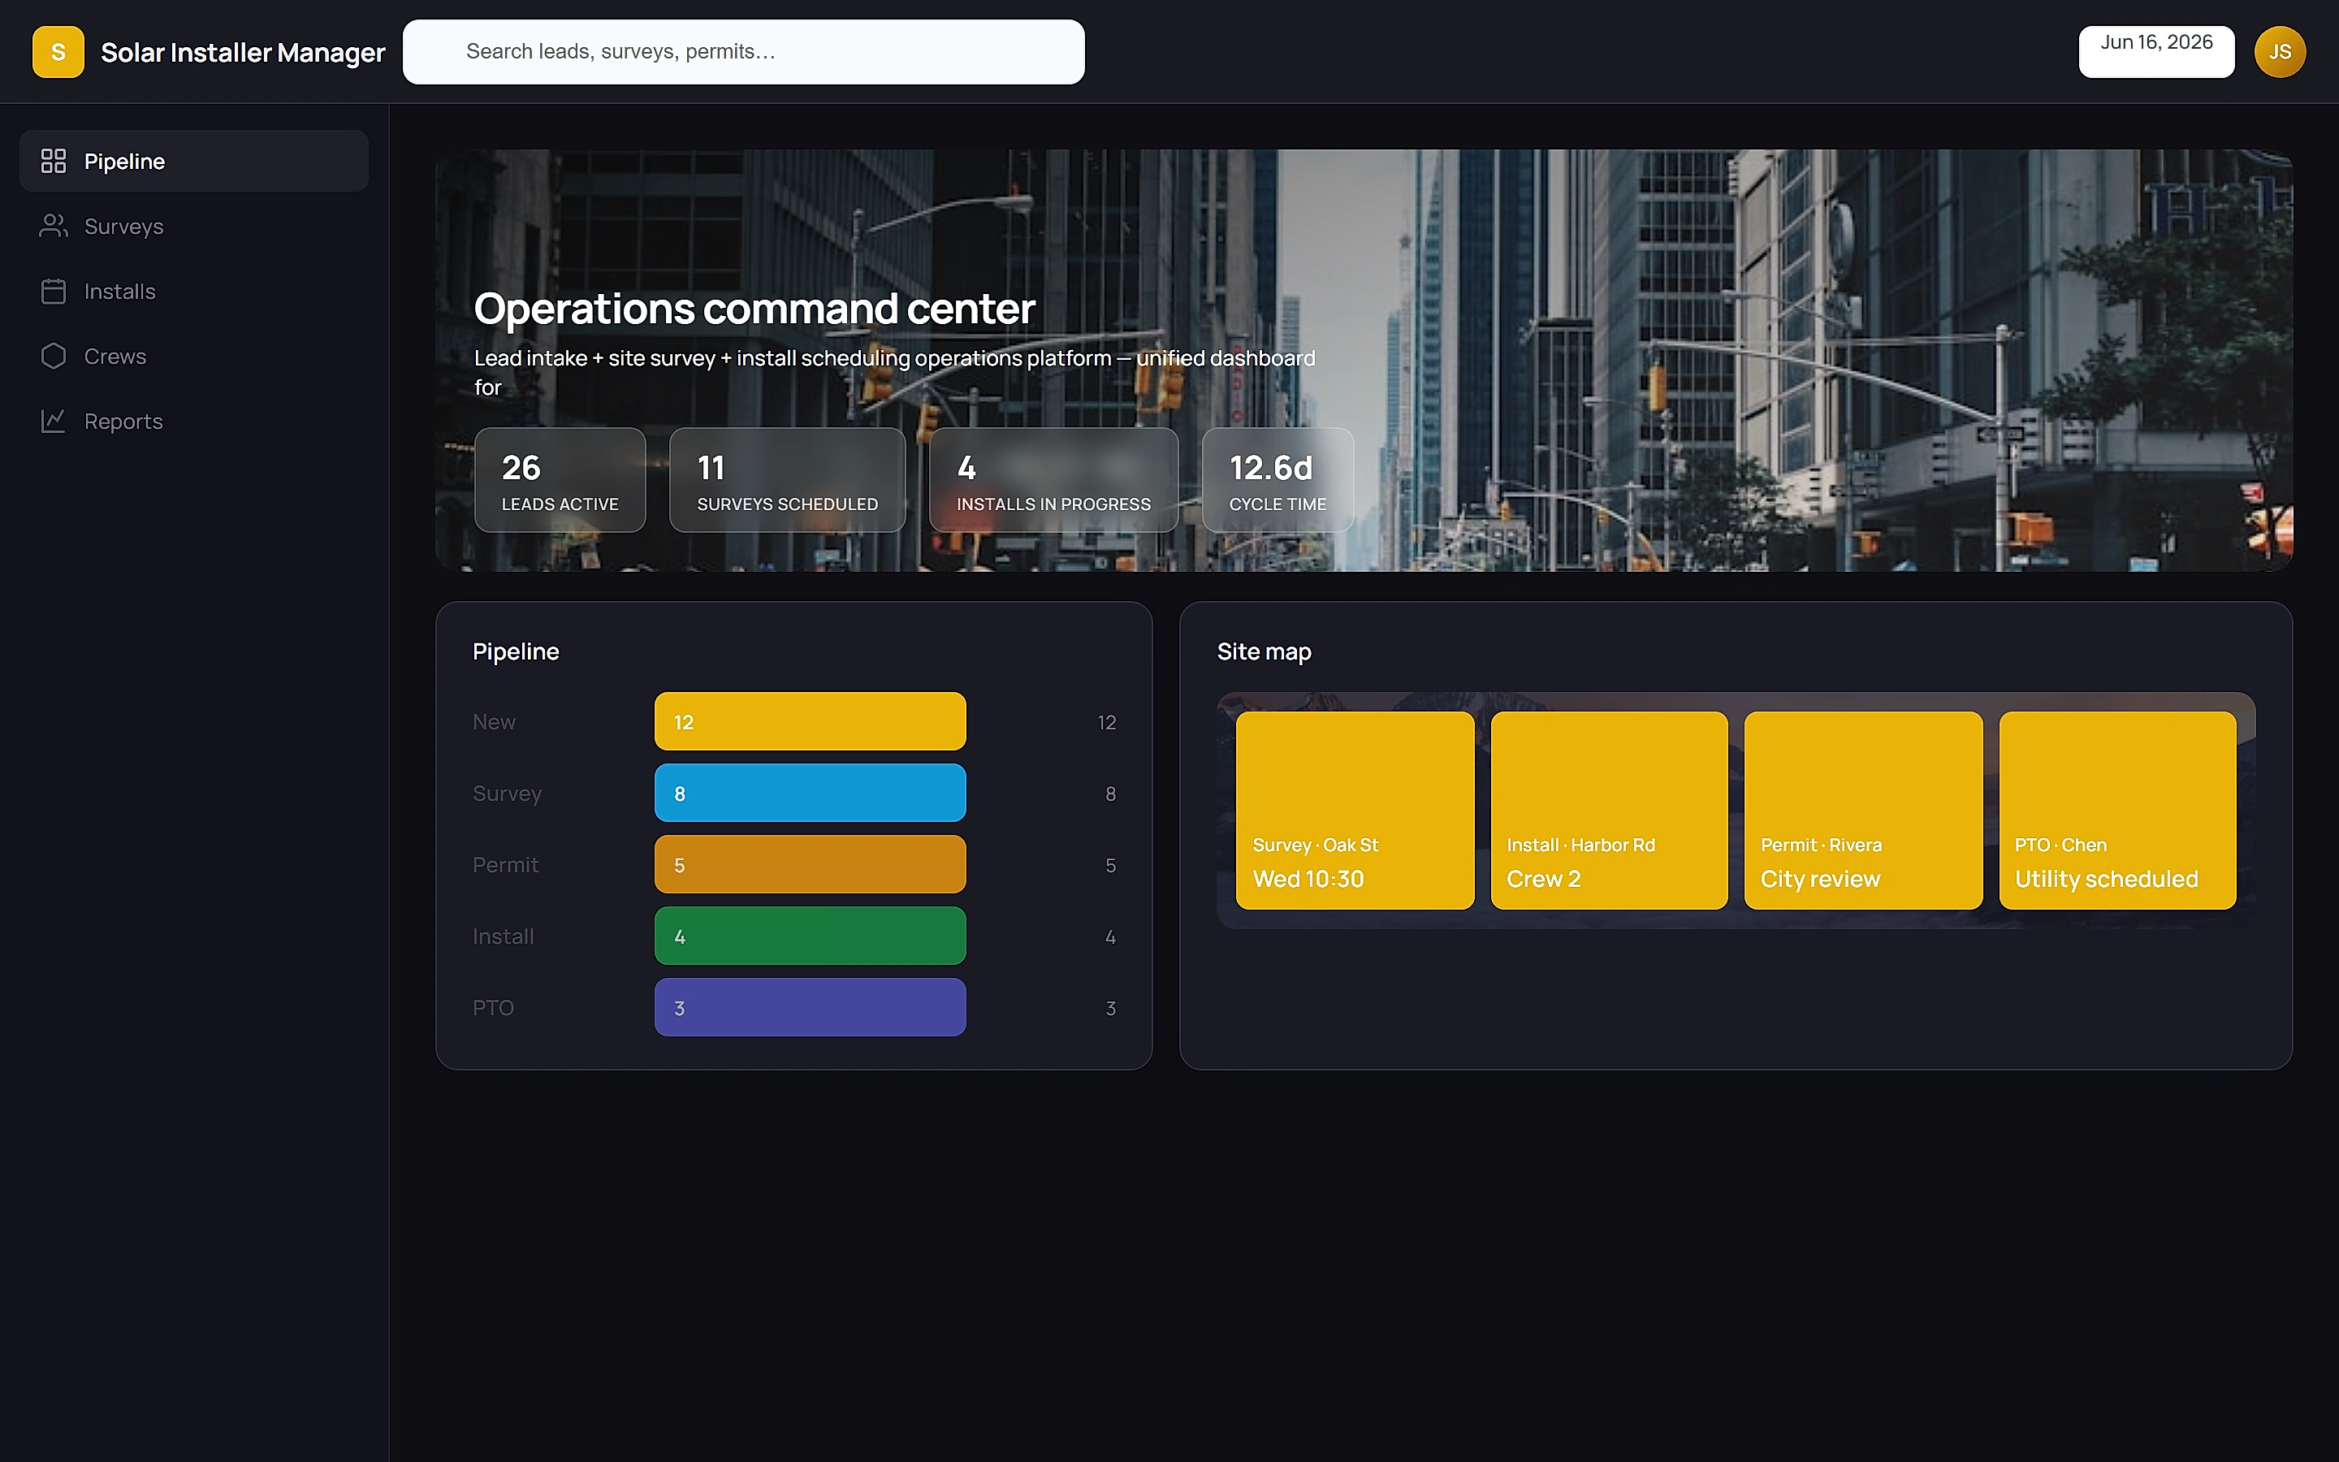Click the green Install pipeline bar
2339x1462 pixels.
tap(810, 936)
